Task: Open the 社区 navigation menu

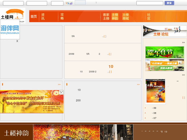Action: 149,16
